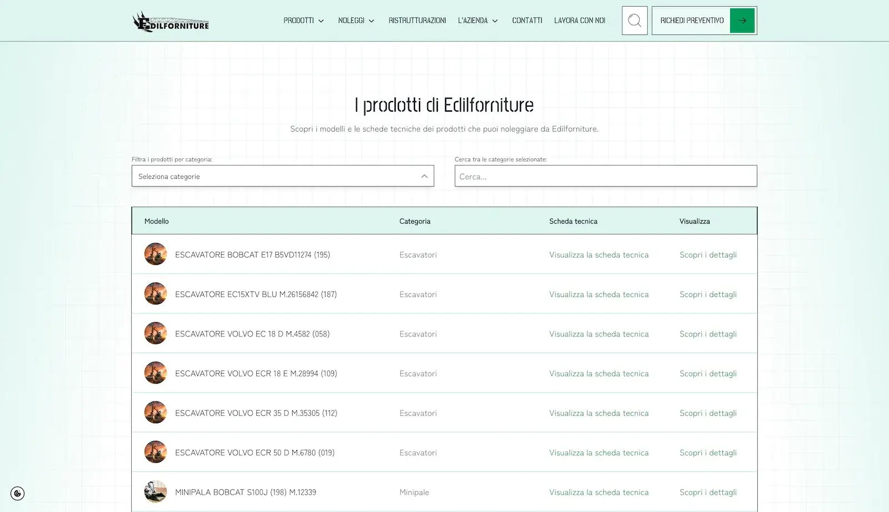The image size is (889, 512).
Task: Click thumbnail of Escavatore EC15XTV BLU
Action: [x=156, y=294]
